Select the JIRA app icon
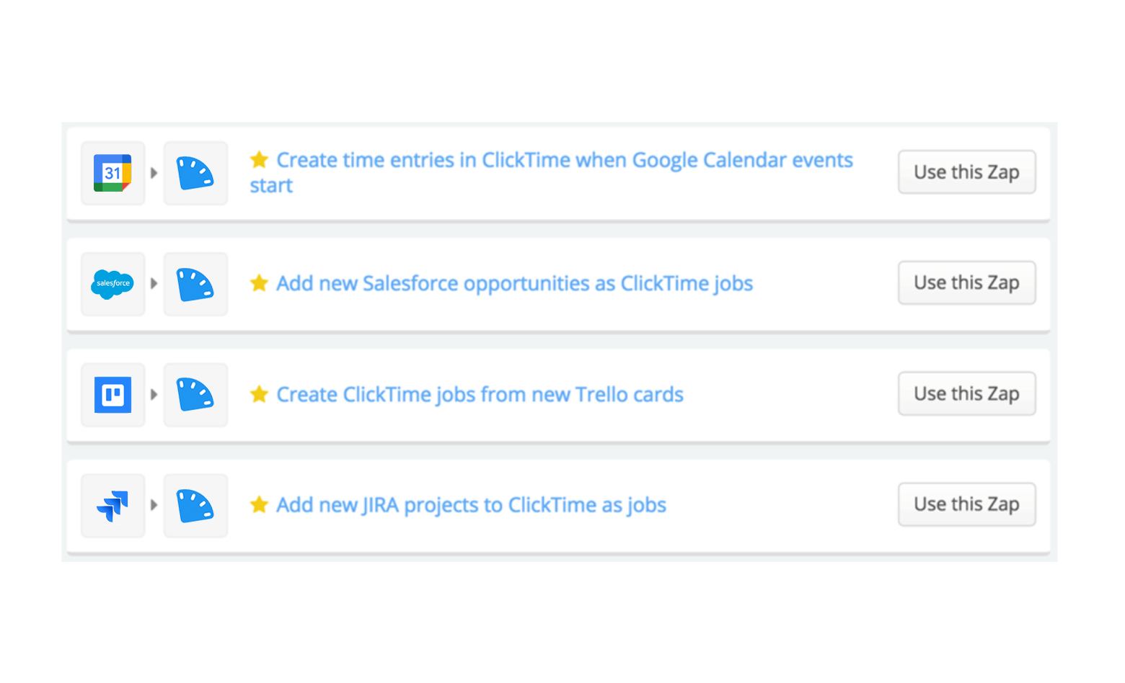1125x683 pixels. point(112,505)
